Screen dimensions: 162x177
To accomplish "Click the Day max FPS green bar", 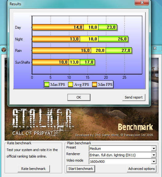I will tap(107, 27).
